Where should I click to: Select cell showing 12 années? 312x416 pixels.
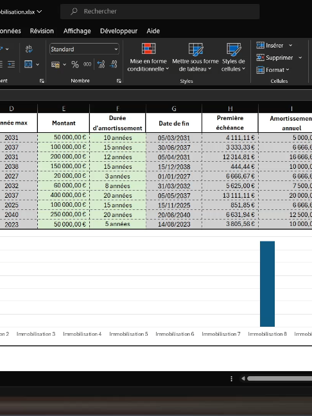click(x=117, y=157)
